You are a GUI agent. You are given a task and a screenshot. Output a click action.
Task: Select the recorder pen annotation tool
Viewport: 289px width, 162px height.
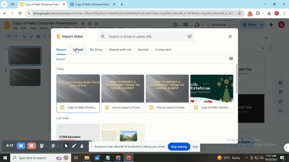pos(74,146)
